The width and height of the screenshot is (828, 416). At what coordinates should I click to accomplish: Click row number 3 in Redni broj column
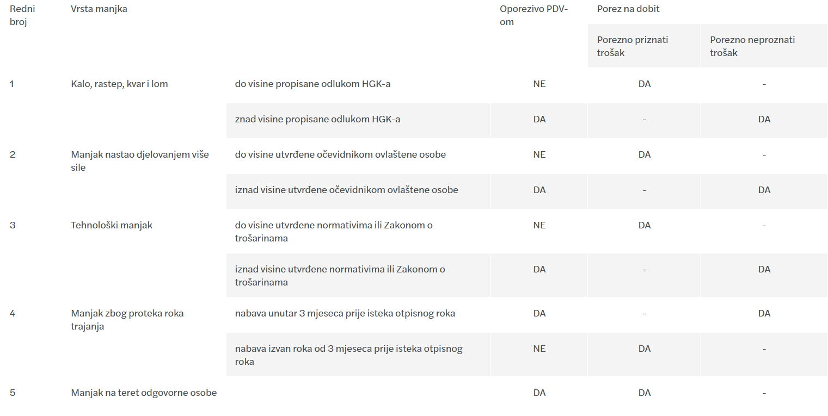pos(13,225)
